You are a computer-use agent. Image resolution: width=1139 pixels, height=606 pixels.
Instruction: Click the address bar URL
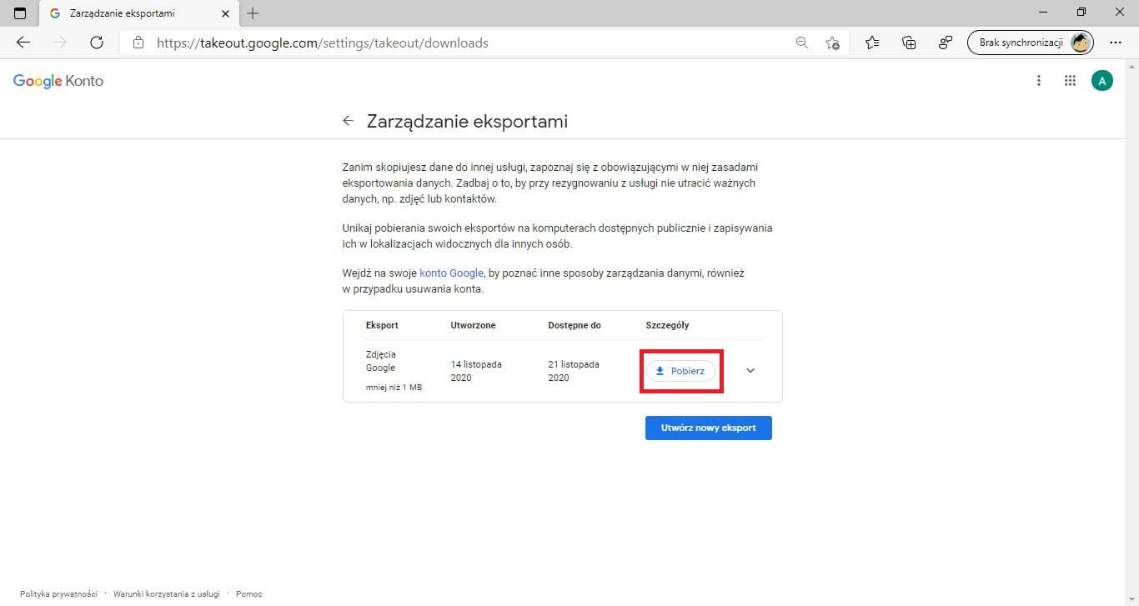point(323,43)
